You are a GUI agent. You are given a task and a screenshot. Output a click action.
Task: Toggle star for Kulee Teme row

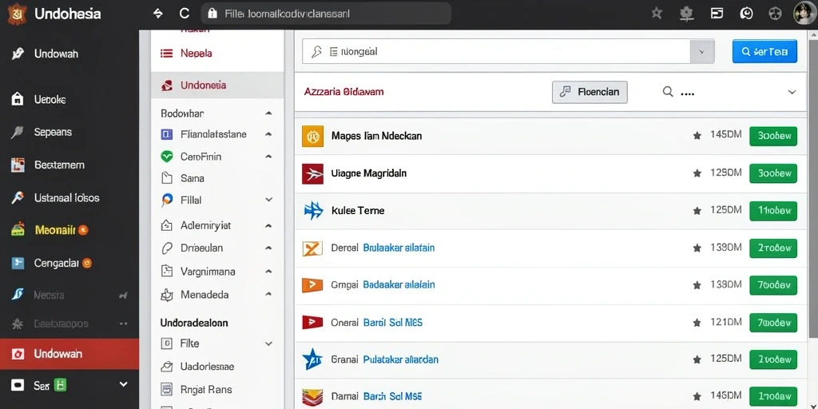click(x=697, y=211)
